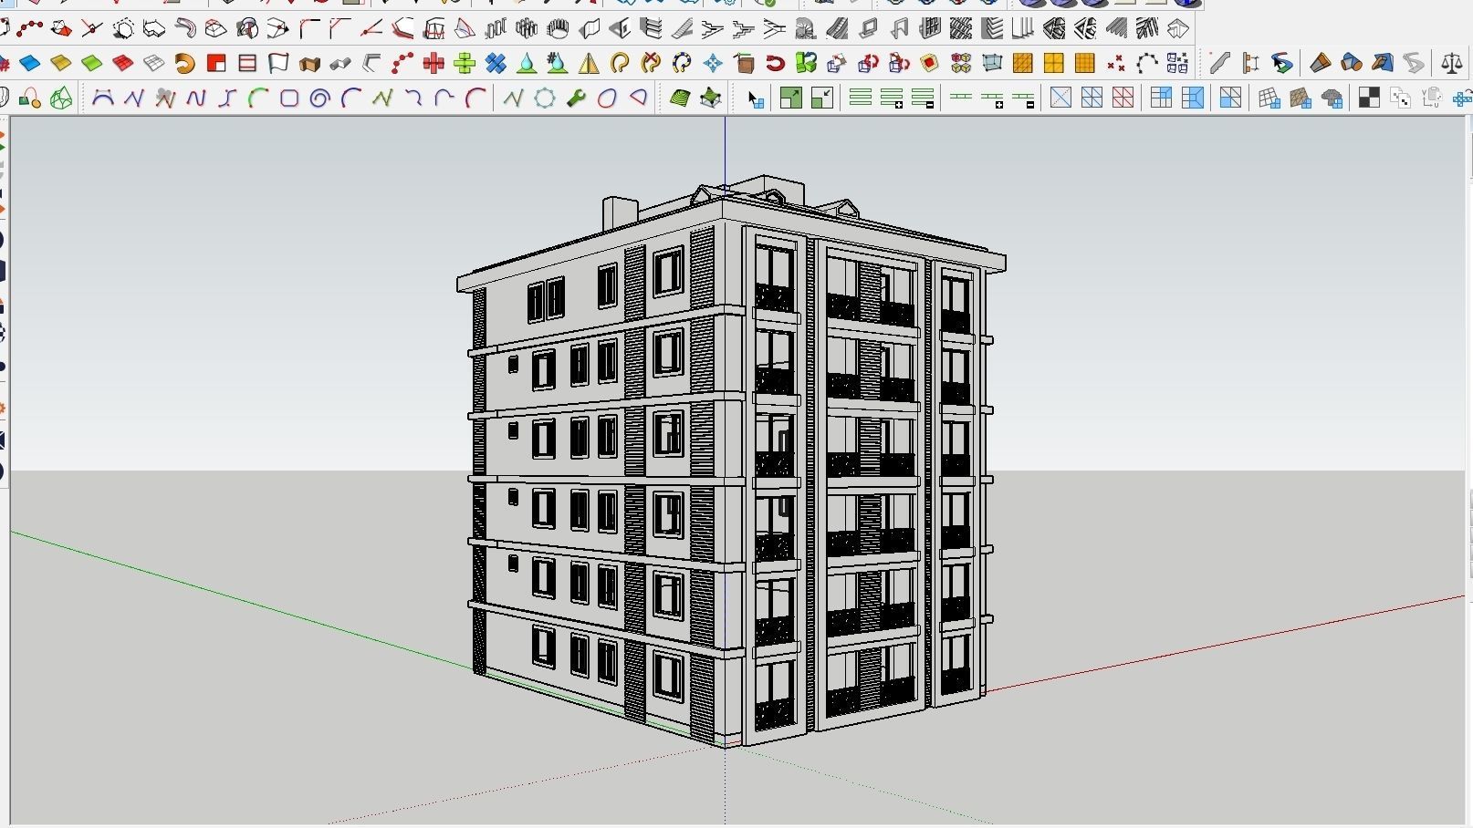Choose the curved pipe sweep tool
Image resolution: width=1473 pixels, height=828 pixels.
coord(185,29)
